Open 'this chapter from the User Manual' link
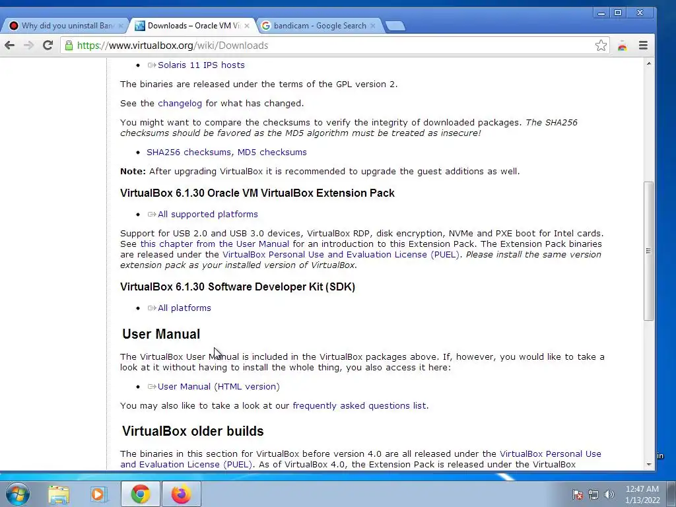Screen dimensions: 676x507 [215, 244]
